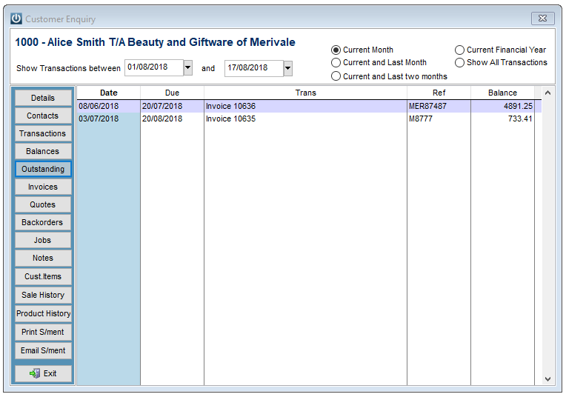Show the Balances tab
566x397 pixels.
(x=43, y=151)
